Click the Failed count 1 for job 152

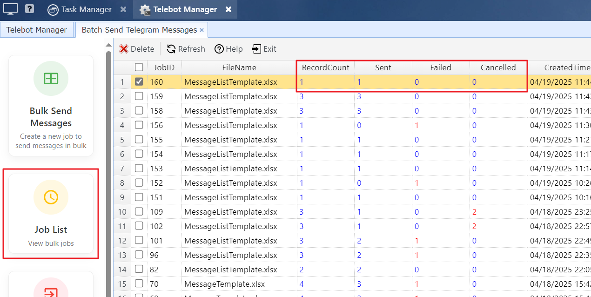pos(441,183)
